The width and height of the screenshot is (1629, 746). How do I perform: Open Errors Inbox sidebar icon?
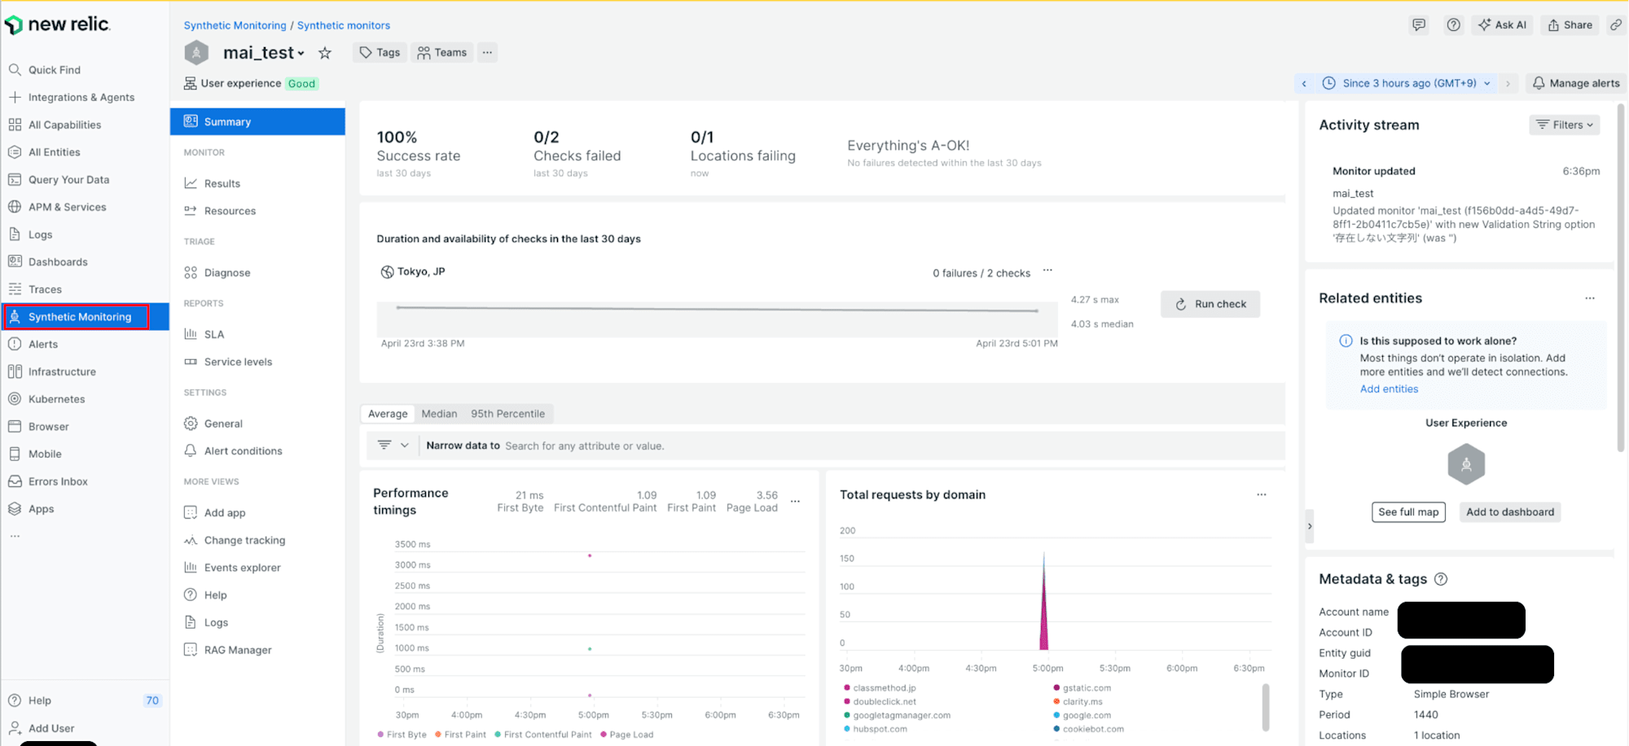(15, 481)
